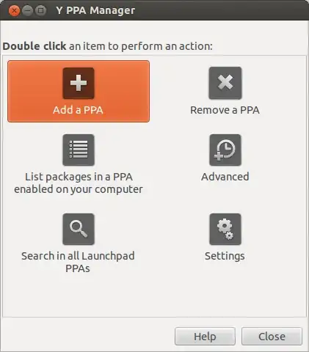Select the Search magnifying glass icon

(79, 229)
